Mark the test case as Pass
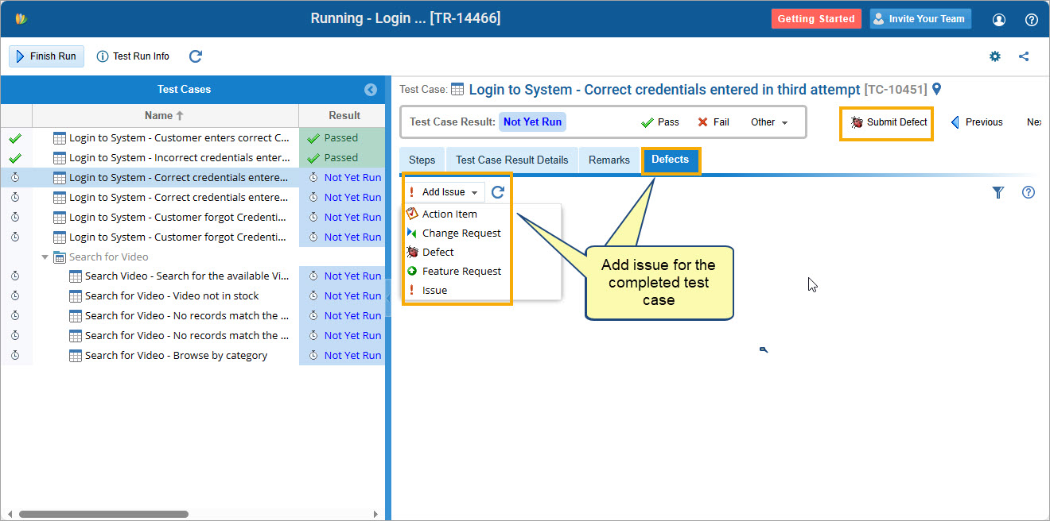 (x=660, y=122)
